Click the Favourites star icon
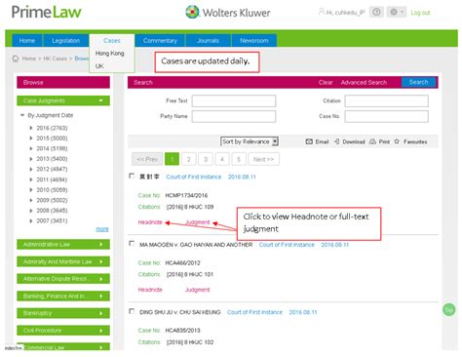 [x=397, y=141]
